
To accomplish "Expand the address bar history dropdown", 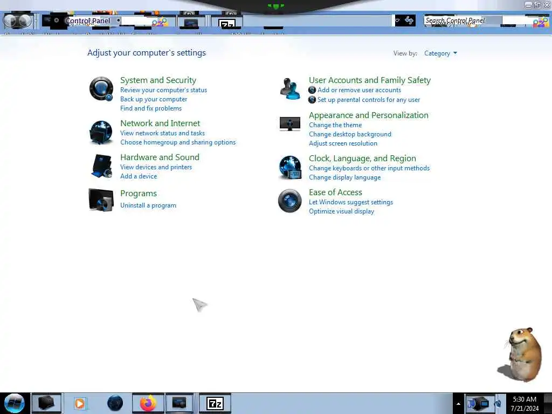I will coord(397,20).
